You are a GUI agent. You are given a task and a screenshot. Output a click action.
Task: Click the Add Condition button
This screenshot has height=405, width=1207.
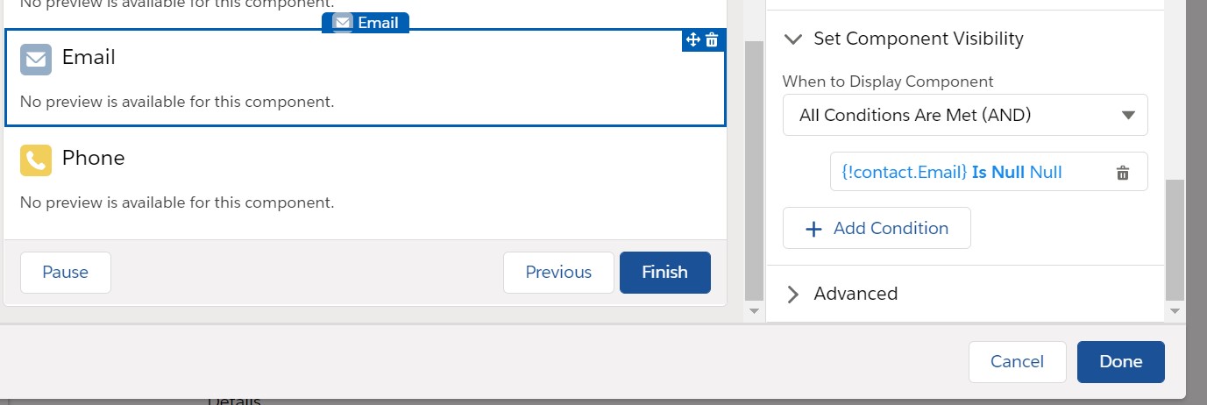coord(877,229)
